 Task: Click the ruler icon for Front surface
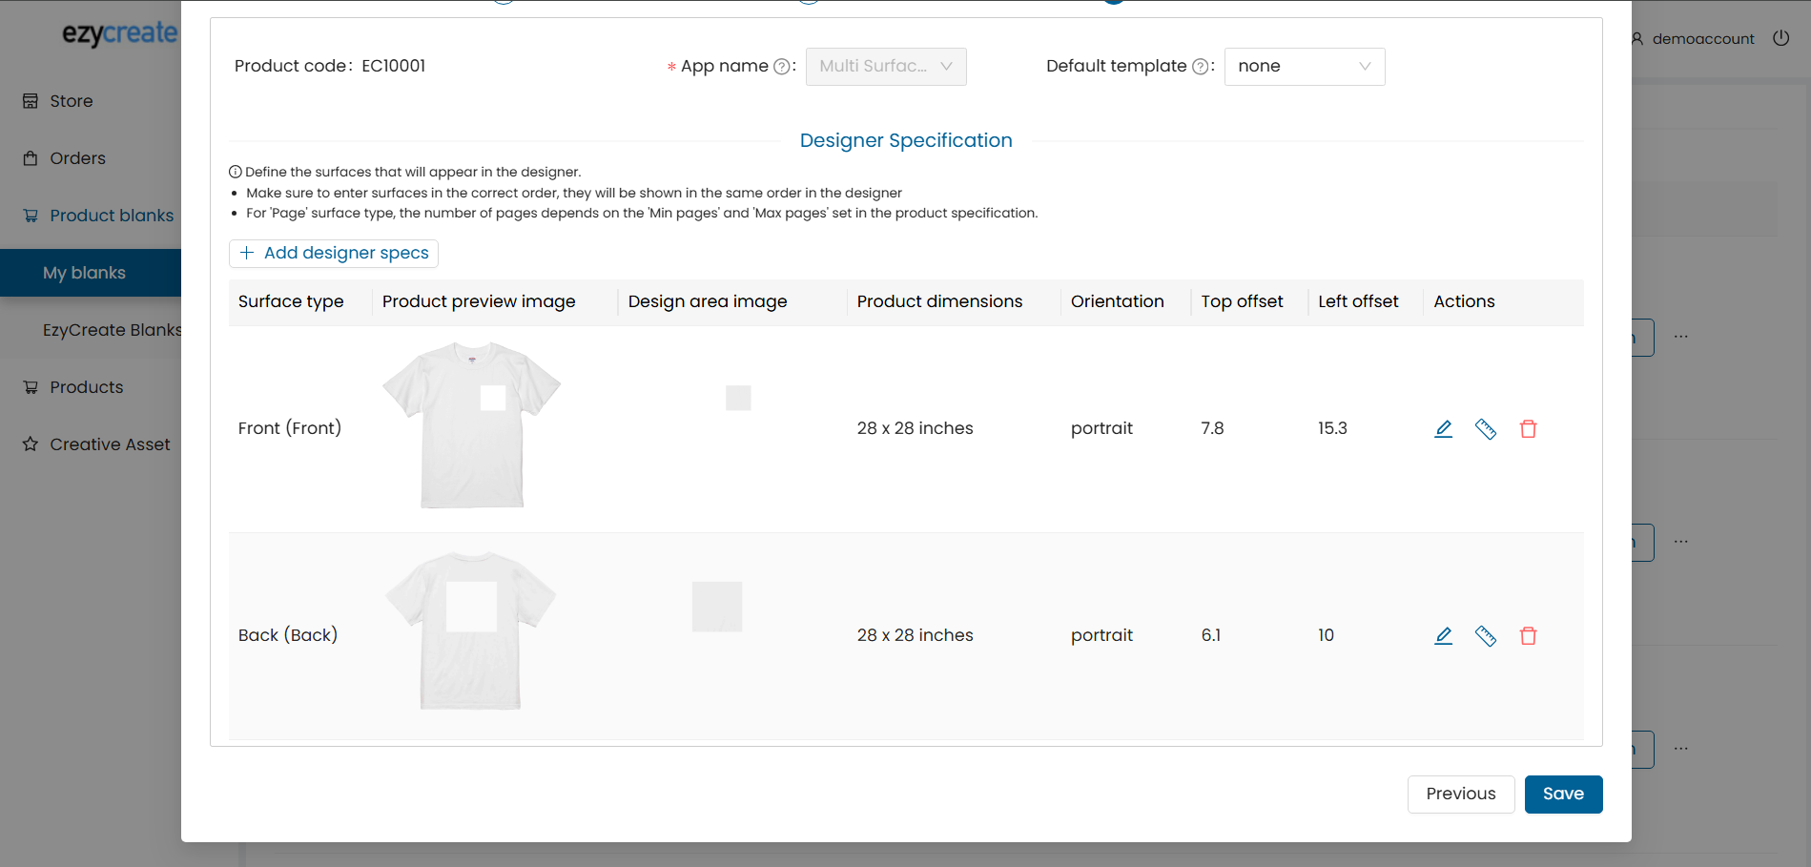pyautogui.click(x=1485, y=429)
